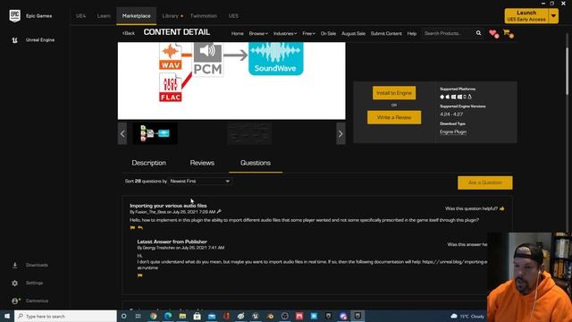Expand the Launch button version arrow

(x=553, y=16)
